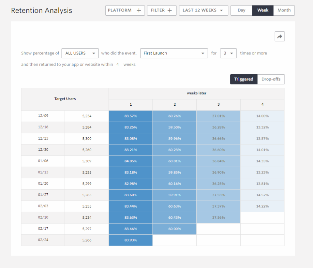
Task: Click week 2 column header
Action: pyautogui.click(x=174, y=105)
